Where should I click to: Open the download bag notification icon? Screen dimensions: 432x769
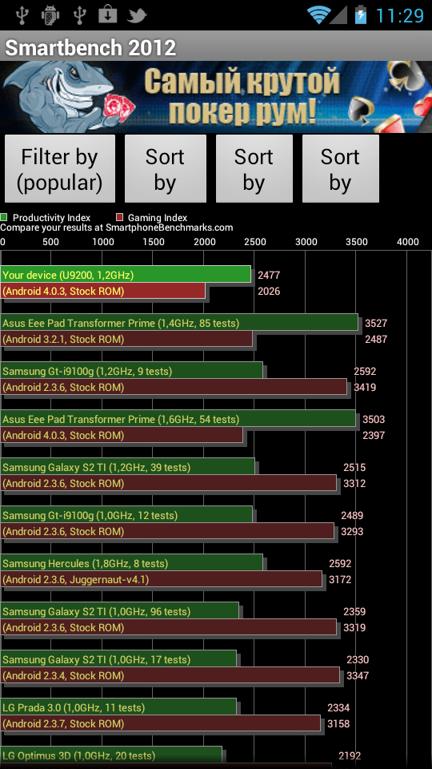coord(108,15)
